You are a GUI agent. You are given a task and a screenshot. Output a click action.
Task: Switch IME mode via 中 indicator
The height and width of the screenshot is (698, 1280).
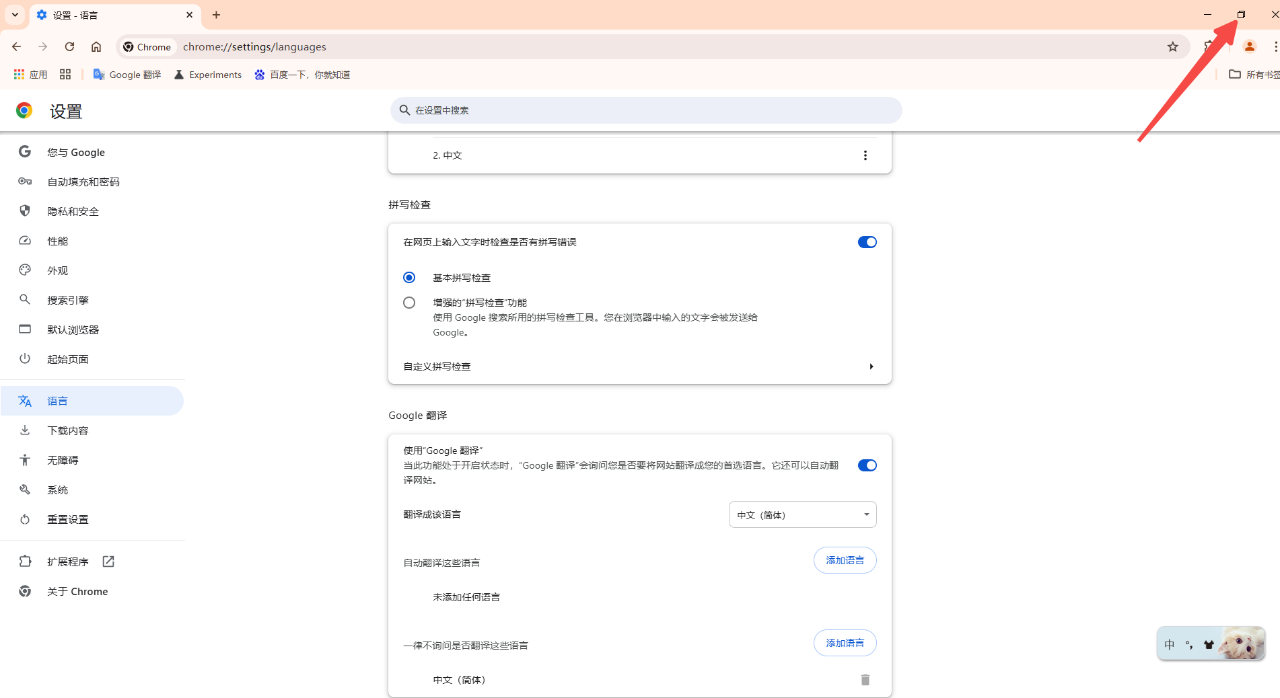[1170, 645]
